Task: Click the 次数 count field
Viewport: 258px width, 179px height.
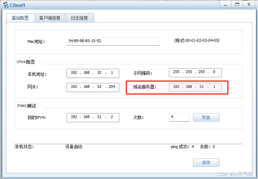Action: pyautogui.click(x=179, y=117)
